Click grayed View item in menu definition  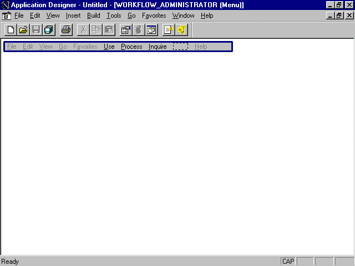point(45,47)
